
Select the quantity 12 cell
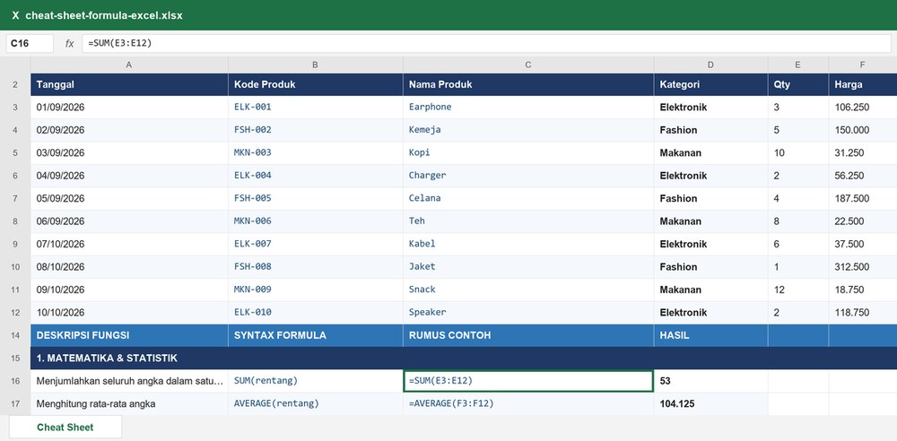(798, 290)
